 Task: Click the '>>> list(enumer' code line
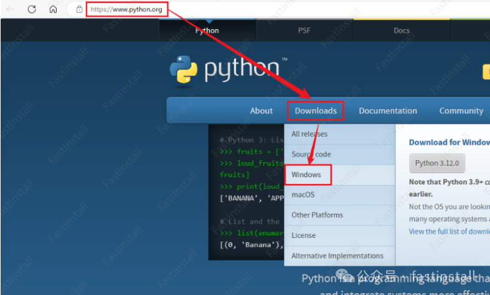tap(252, 234)
